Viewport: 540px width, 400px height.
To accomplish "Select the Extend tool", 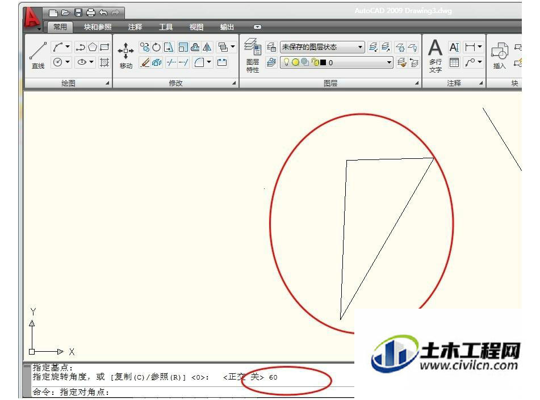I will (x=183, y=62).
